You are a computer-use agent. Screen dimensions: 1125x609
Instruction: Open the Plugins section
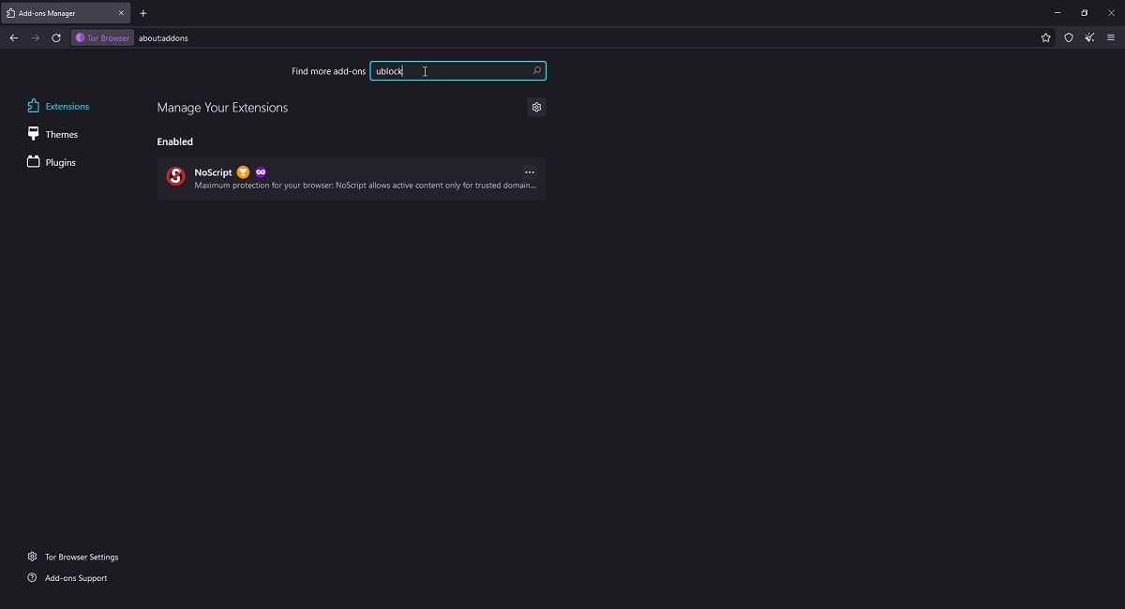click(61, 162)
